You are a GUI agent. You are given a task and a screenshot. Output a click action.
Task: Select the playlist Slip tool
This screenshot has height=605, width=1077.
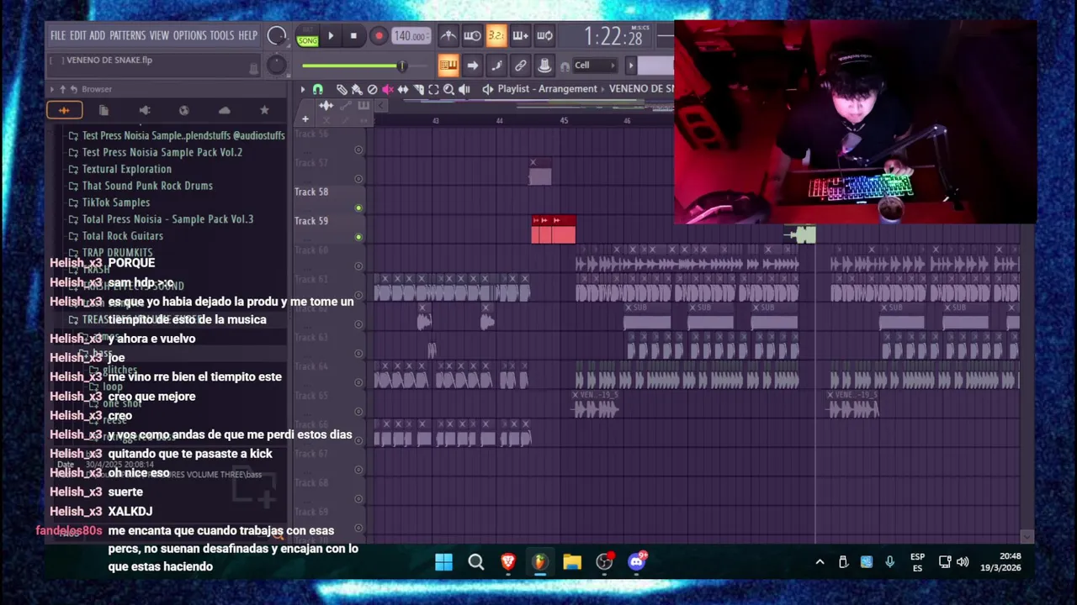[403, 89]
